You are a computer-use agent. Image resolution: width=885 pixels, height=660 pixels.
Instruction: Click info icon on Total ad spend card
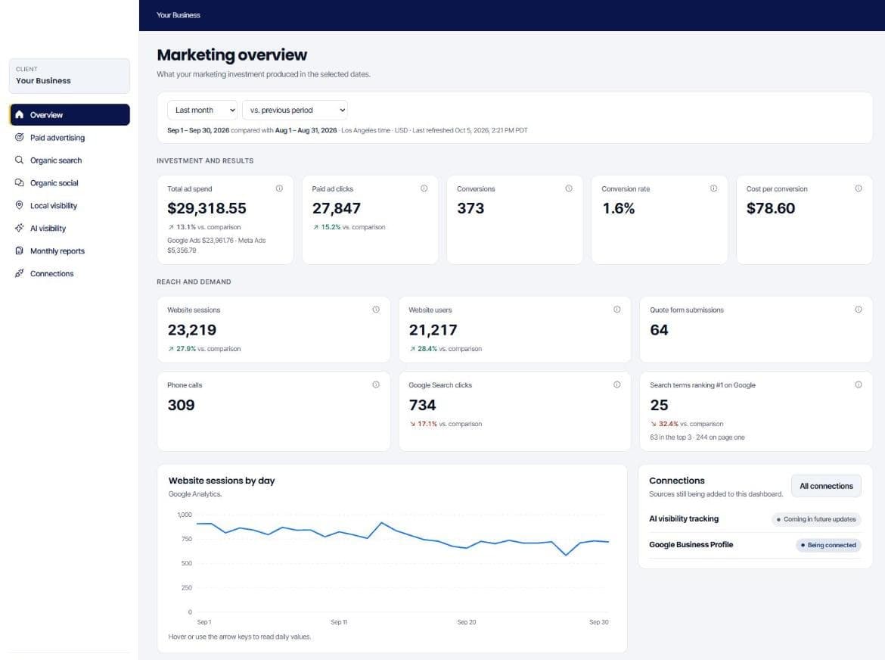coord(279,188)
